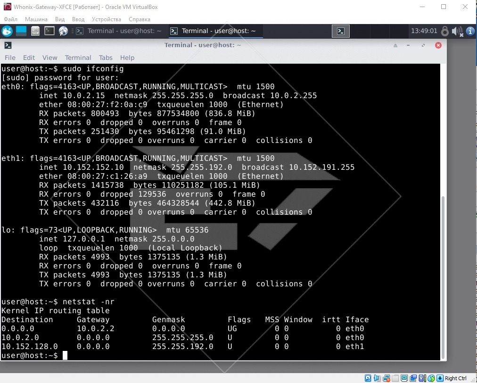Open VirtualBox Файл menu
Viewport: 477px width, 383px height.
tap(11, 19)
